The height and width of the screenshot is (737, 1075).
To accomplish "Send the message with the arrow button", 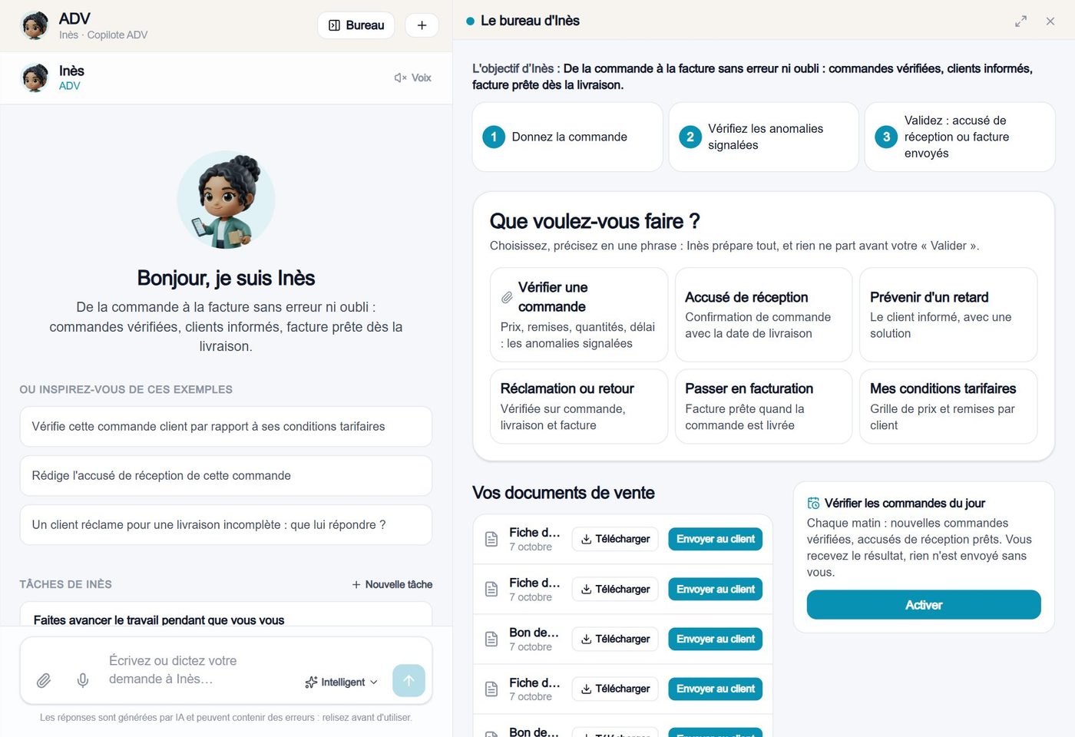I will pyautogui.click(x=408, y=680).
